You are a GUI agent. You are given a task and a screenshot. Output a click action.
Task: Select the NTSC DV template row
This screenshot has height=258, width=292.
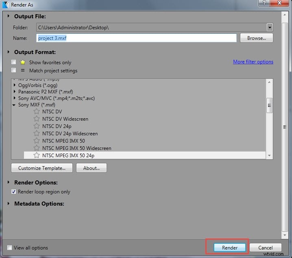point(145,111)
